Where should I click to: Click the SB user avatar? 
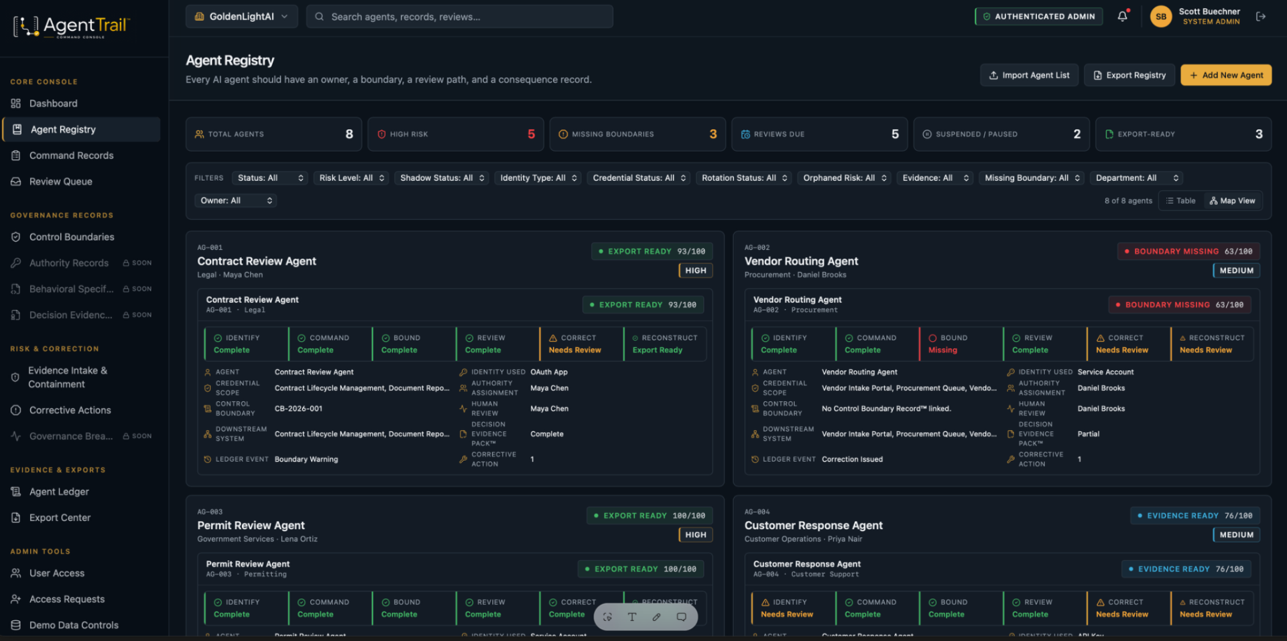click(x=1161, y=17)
